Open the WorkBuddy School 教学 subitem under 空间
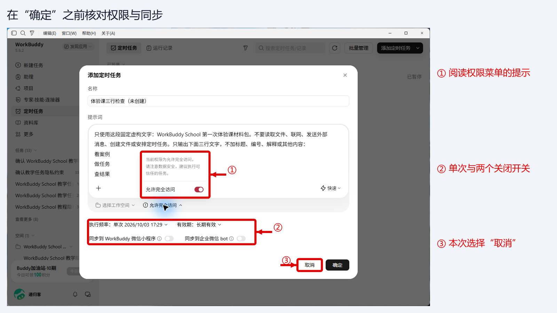 coord(51,258)
